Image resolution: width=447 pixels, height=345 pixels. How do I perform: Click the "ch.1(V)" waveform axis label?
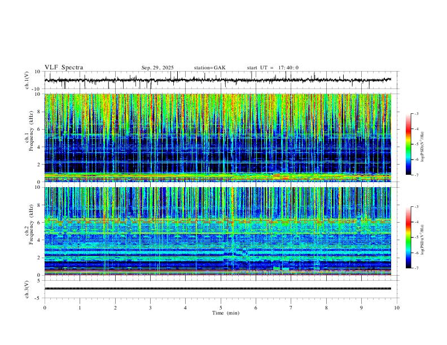tap(27, 80)
